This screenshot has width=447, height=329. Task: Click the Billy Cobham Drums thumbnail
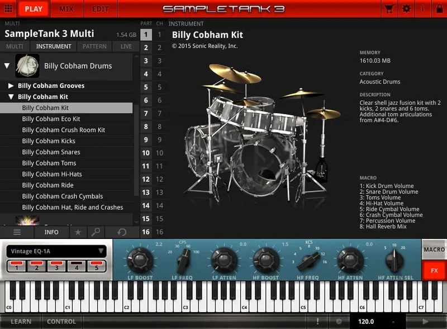point(27,65)
